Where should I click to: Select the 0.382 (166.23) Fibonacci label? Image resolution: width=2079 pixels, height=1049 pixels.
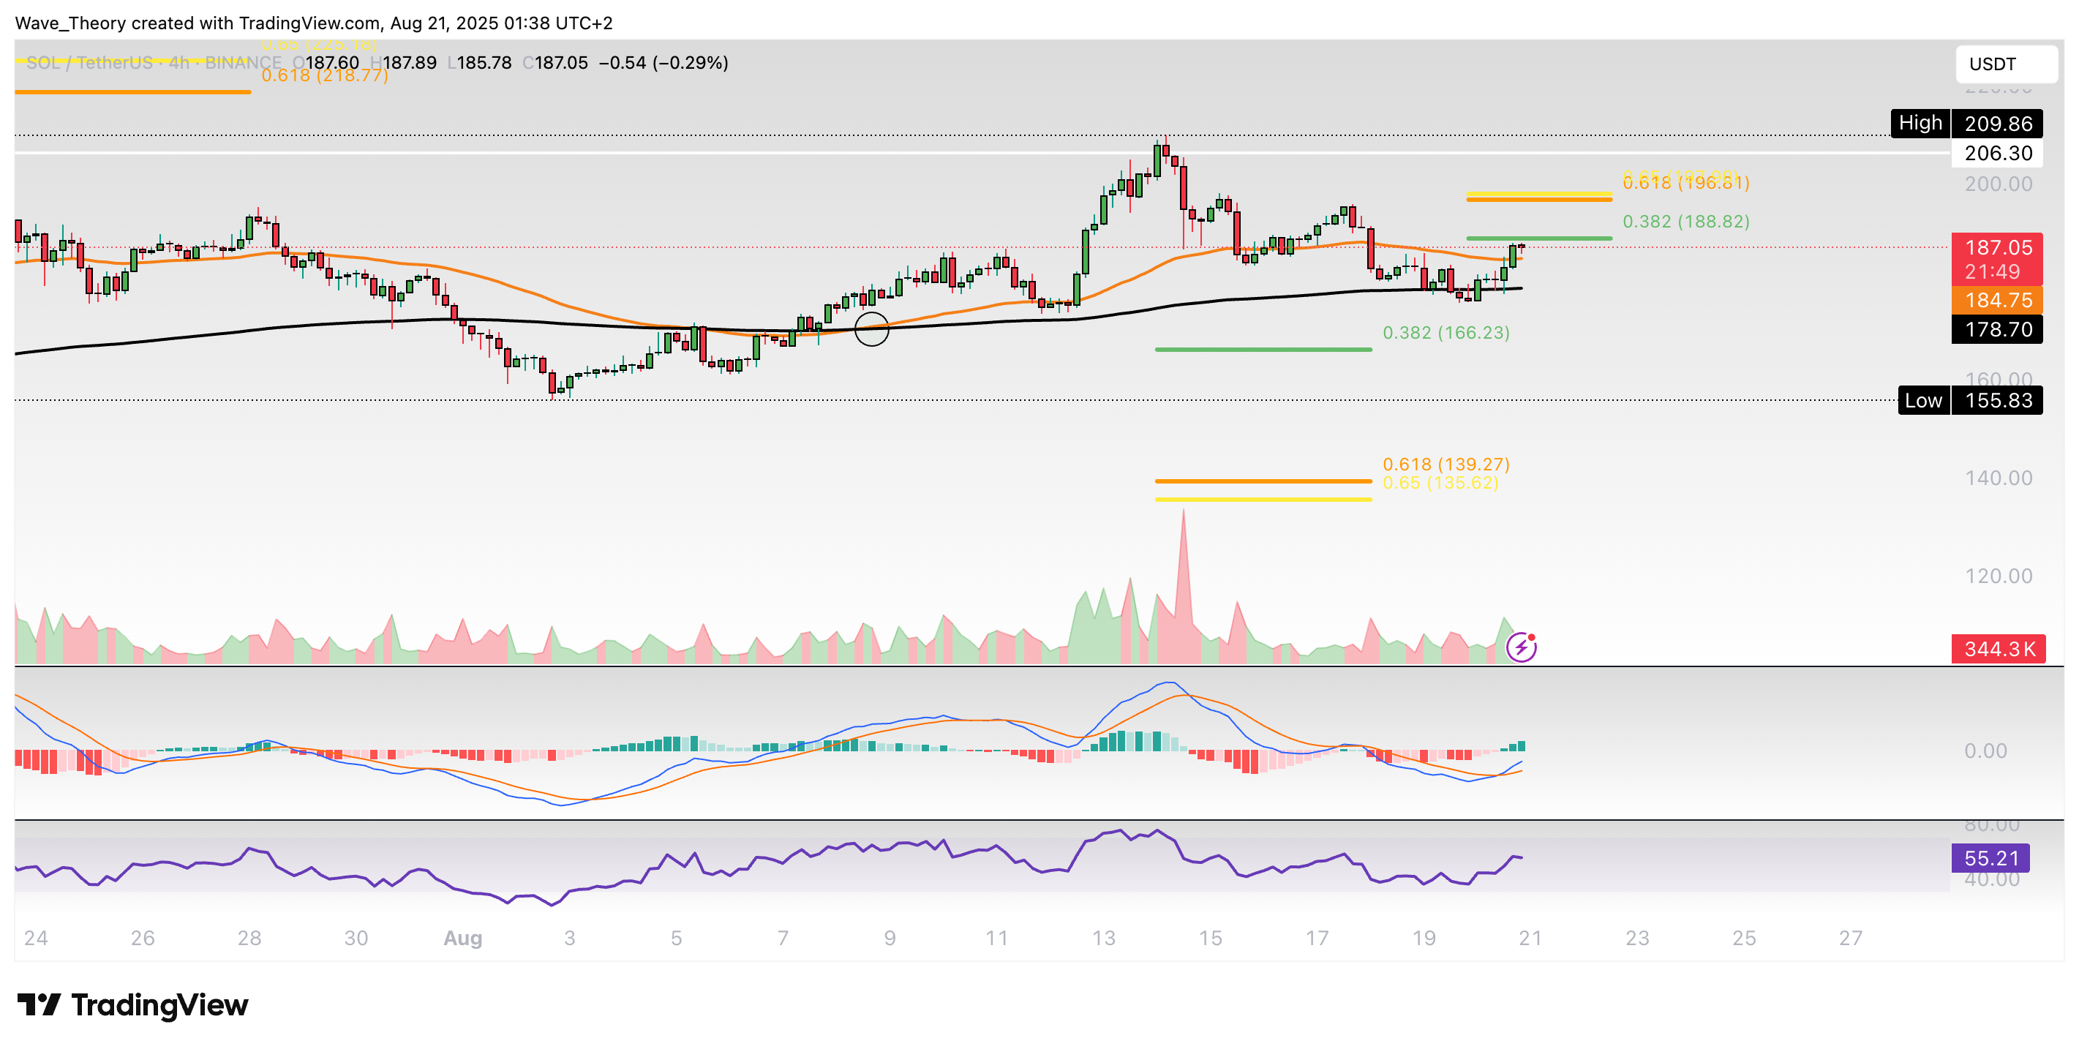point(1445,332)
